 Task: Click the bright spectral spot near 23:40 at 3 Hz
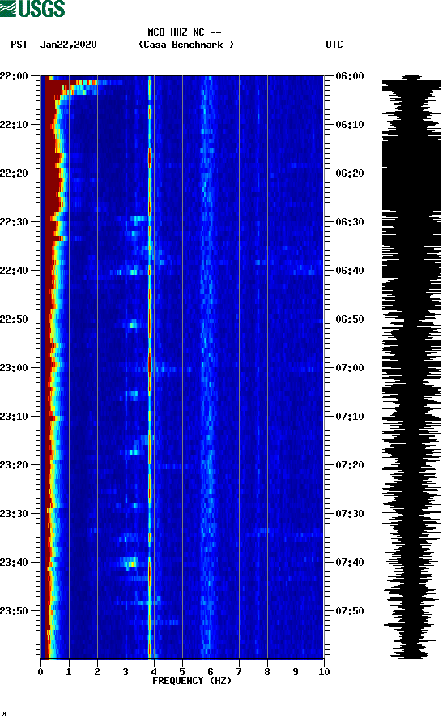[131, 563]
